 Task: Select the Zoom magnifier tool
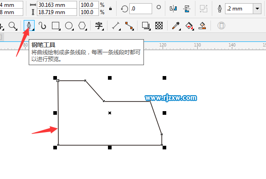point(12,26)
